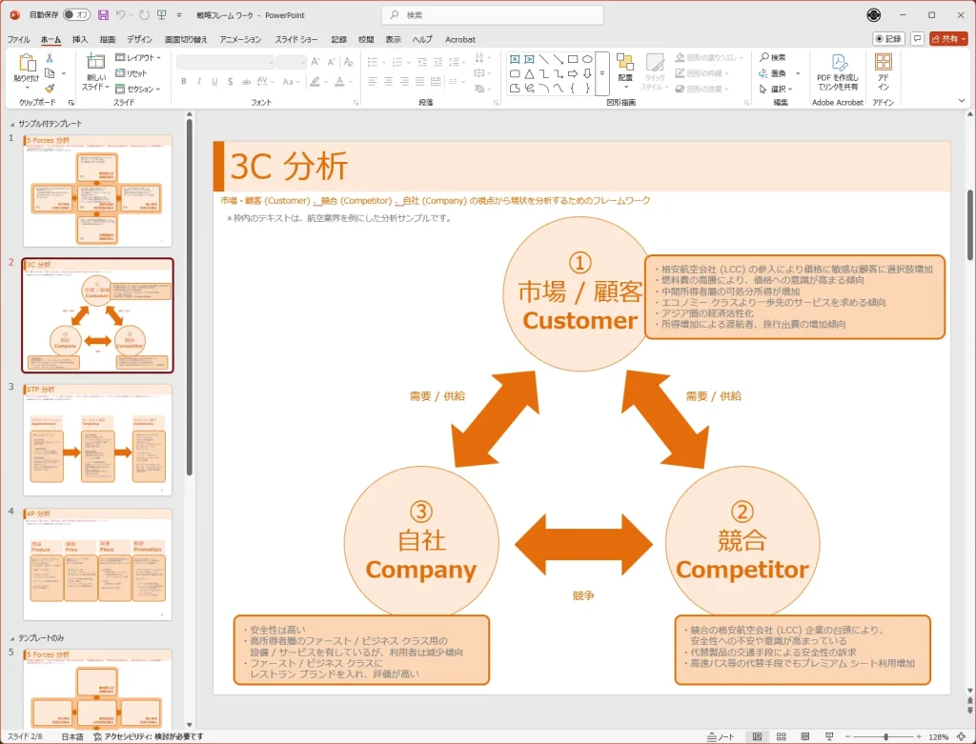The image size is (976, 744).
Task: Click the 共有 share button
Action: [948, 39]
